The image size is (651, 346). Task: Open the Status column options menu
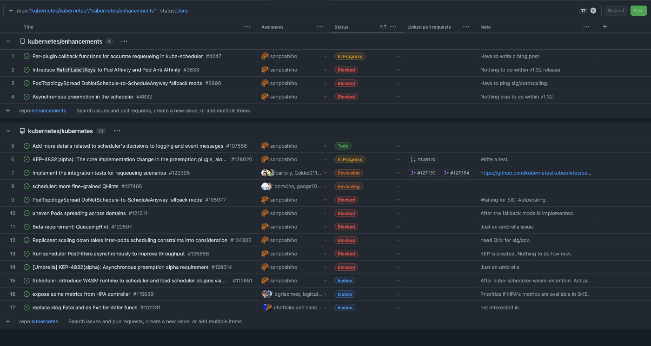pyautogui.click(x=393, y=27)
